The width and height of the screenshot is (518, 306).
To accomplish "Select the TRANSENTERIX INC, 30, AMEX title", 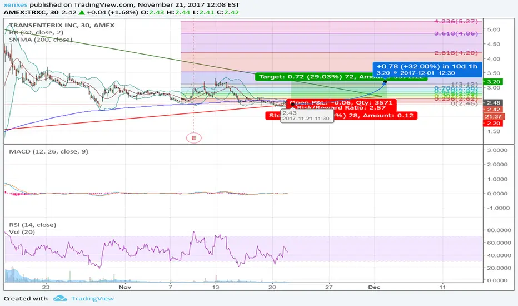I will (x=62, y=25).
